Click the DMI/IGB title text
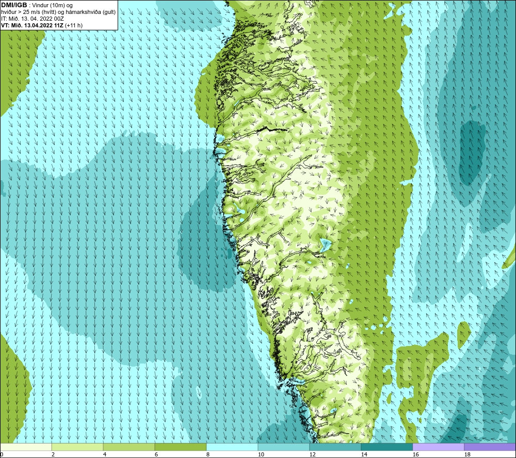Screen dimensions: 516x458 click(x=14, y=5)
